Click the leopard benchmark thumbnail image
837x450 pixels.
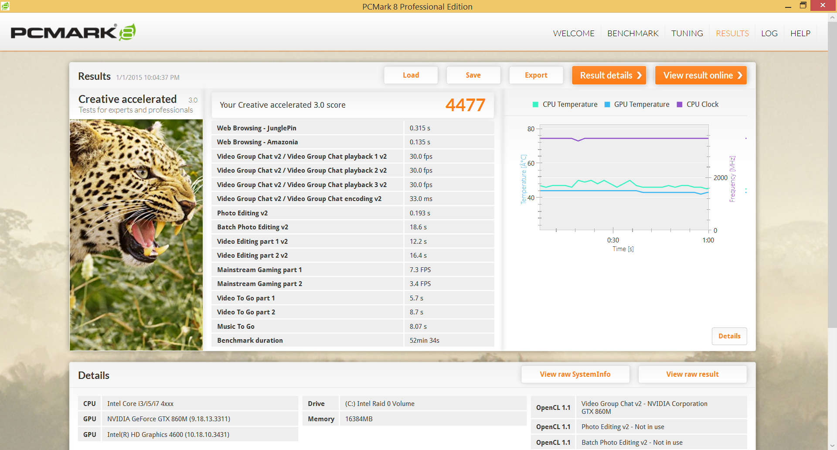click(x=136, y=235)
